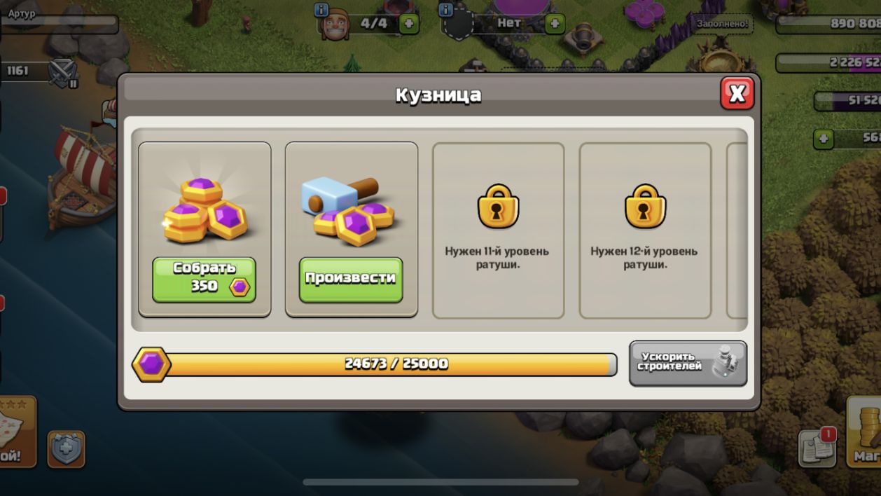Tap green plus next to Нет shield

[555, 24]
